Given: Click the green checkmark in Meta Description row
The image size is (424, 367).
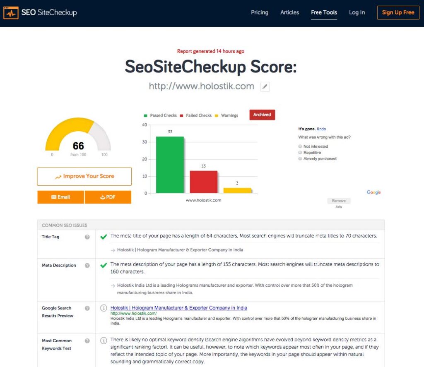Looking at the screenshot, I should tap(103, 265).
